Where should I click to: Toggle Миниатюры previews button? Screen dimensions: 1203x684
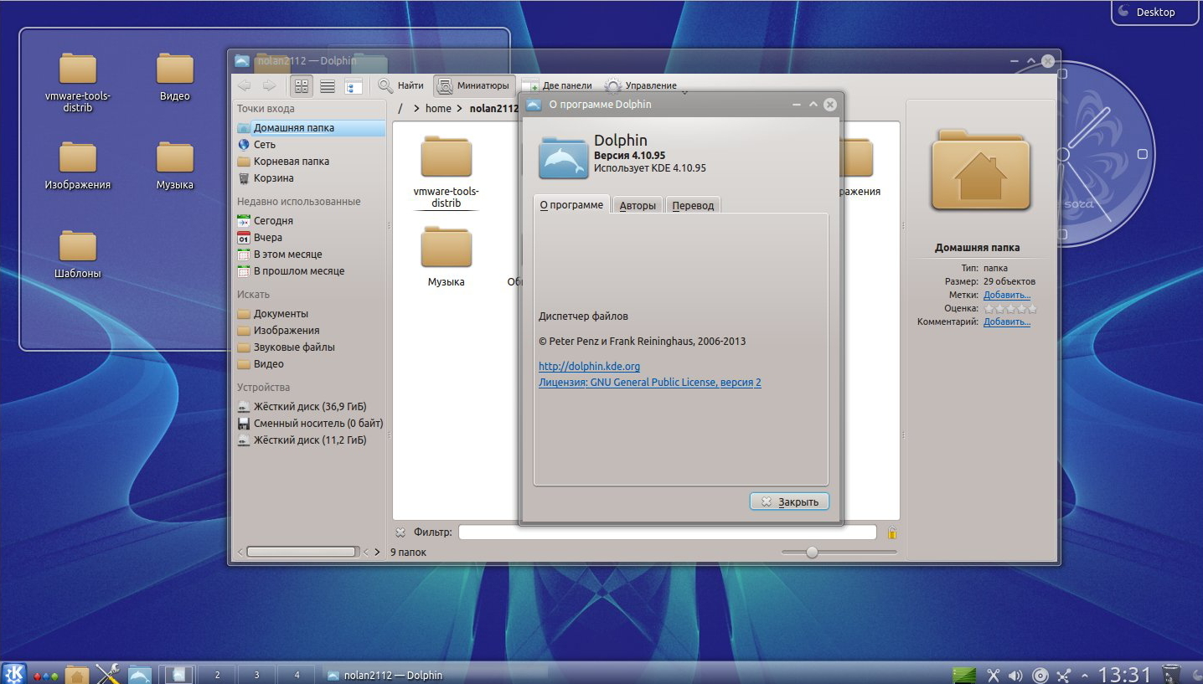coord(473,85)
